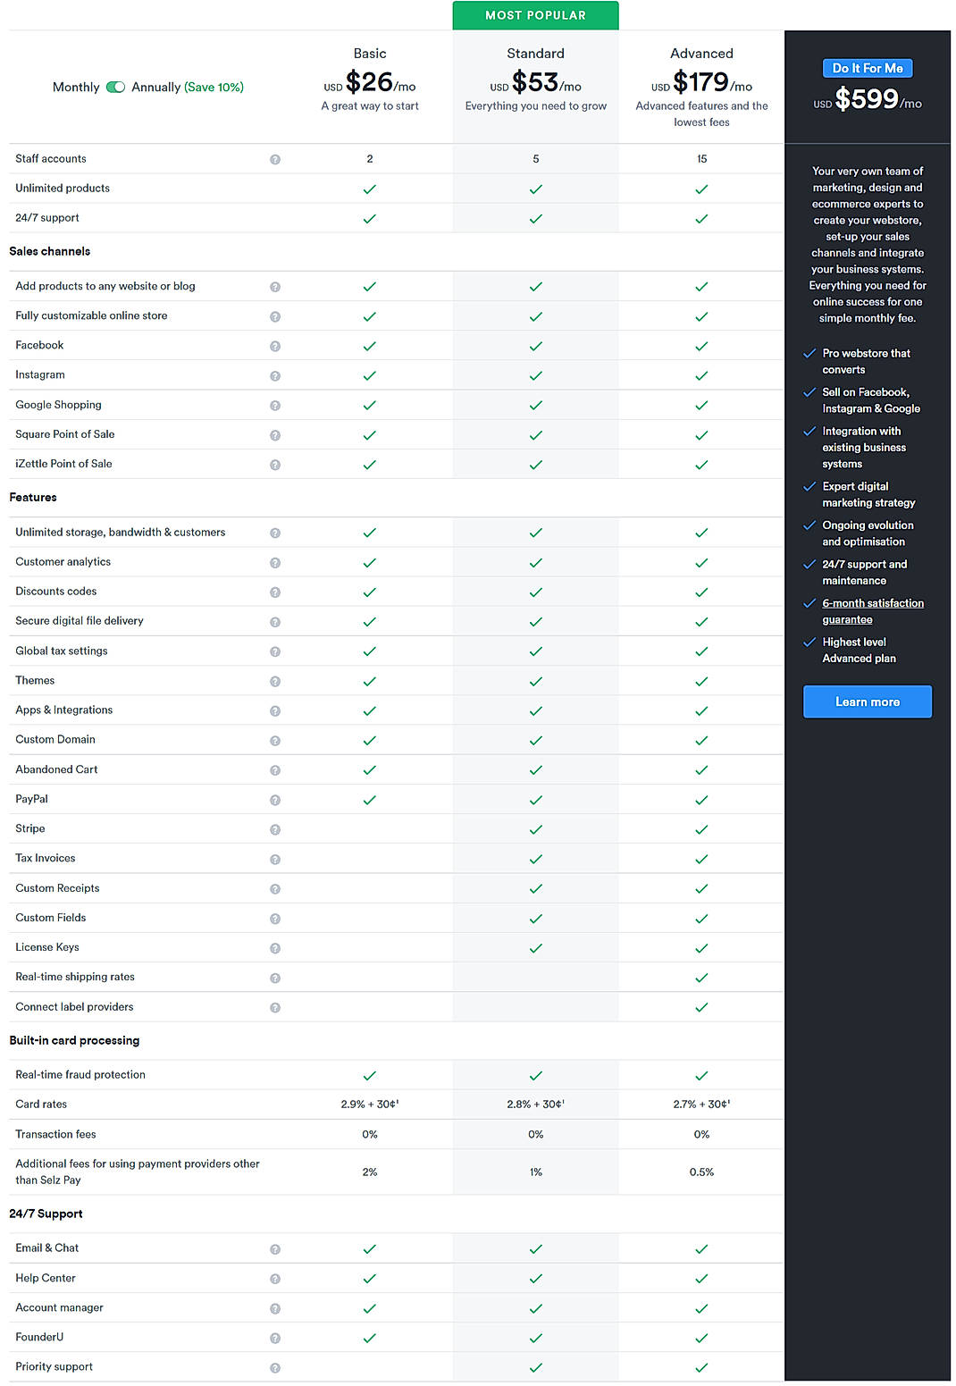Open the PayPal feature help tooltip
The height and width of the screenshot is (1386, 956).
(275, 800)
